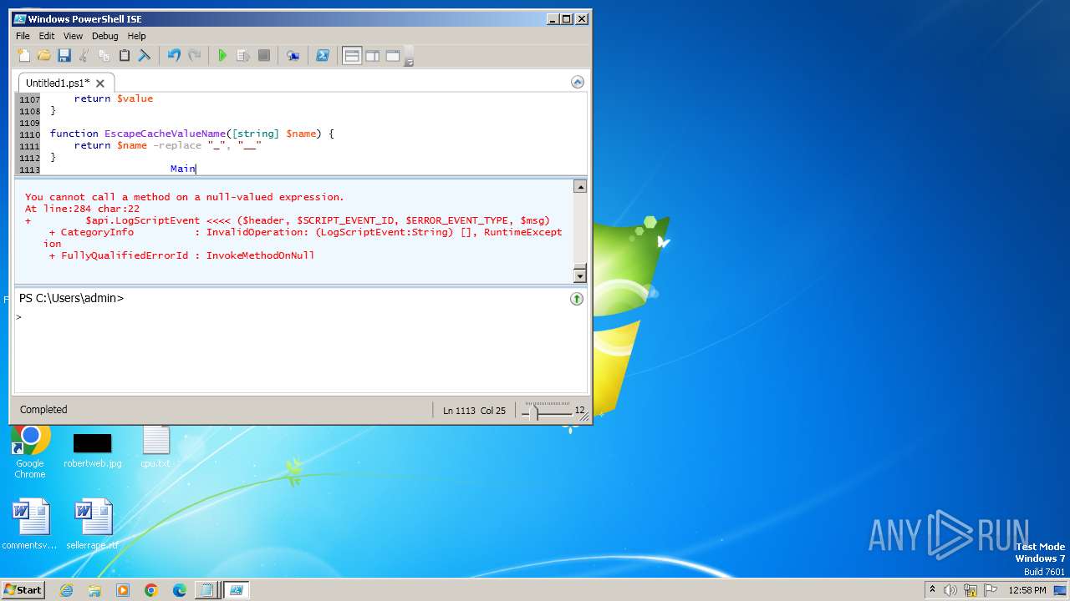The width and height of the screenshot is (1070, 601).
Task: Open the View menu
Action: click(73, 36)
